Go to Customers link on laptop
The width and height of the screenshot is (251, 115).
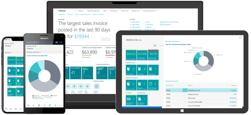[62, 14]
